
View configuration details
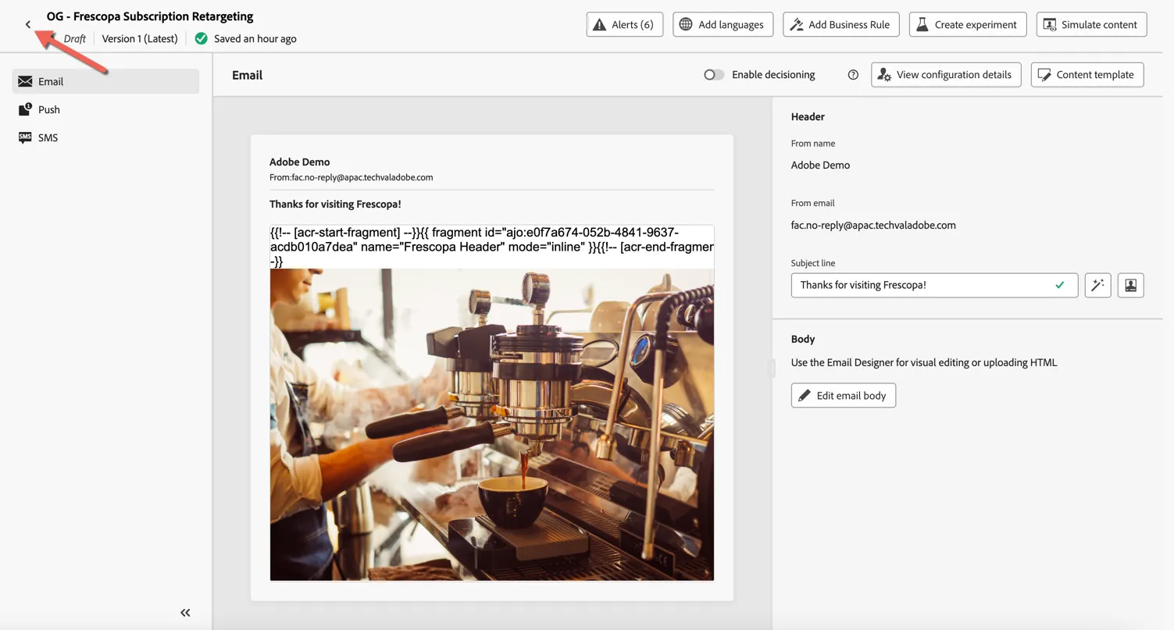tap(946, 75)
